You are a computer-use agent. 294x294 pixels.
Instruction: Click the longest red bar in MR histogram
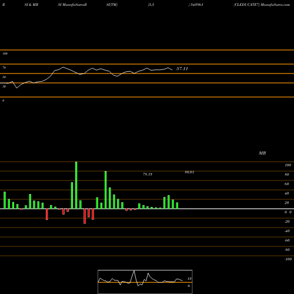click(85, 216)
